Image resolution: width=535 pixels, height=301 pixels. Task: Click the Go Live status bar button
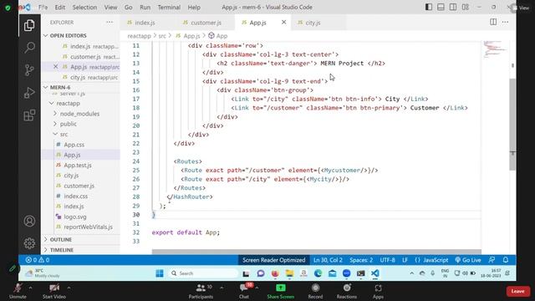coord(468,260)
